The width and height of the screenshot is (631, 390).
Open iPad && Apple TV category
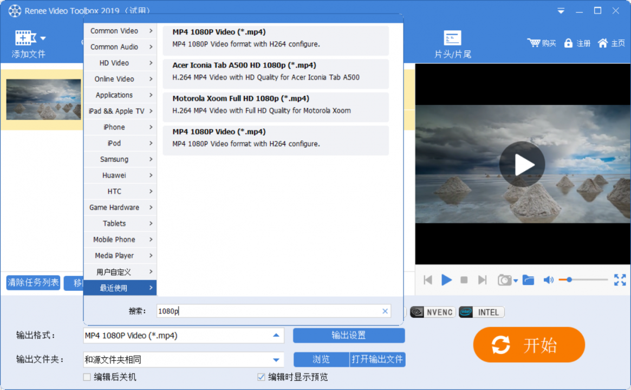pyautogui.click(x=120, y=112)
